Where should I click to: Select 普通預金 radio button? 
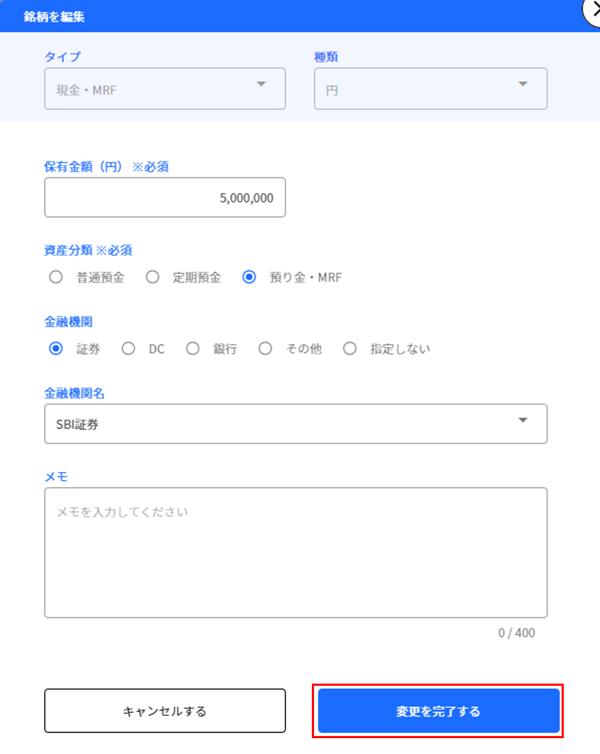56,277
